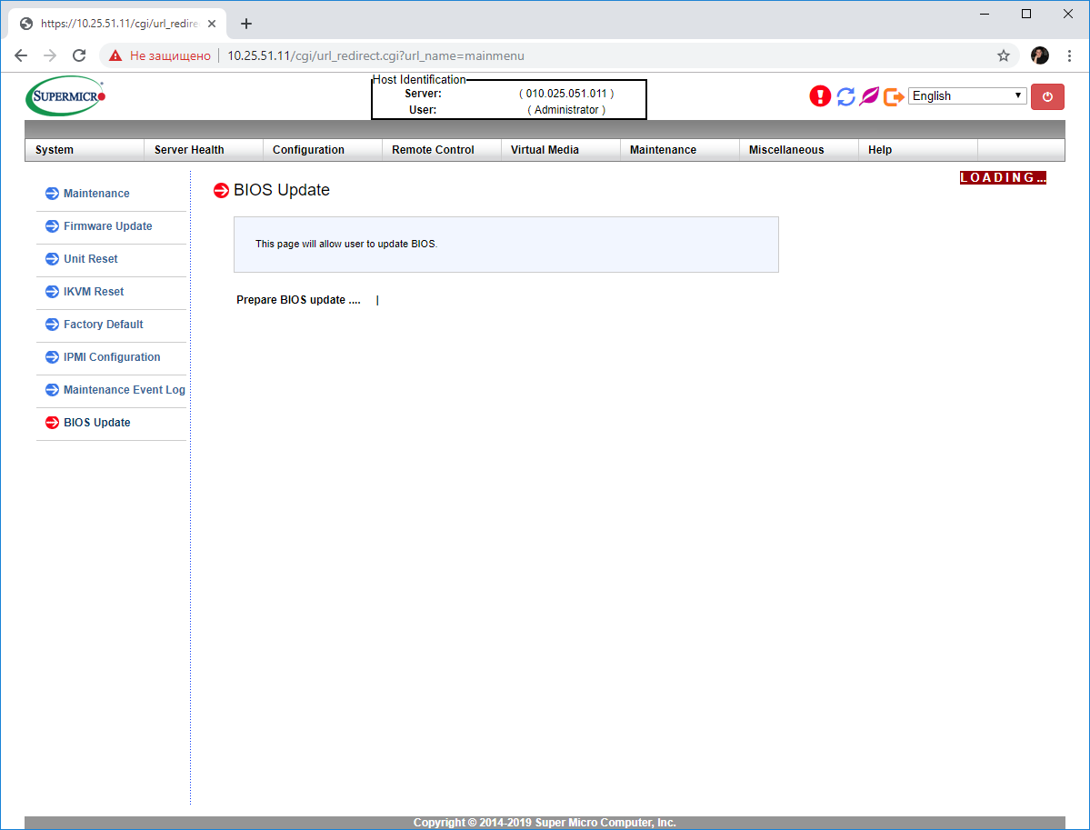The height and width of the screenshot is (830, 1090).
Task: Click blue arrow icon beside sidebar Maintenance
Action: [x=52, y=194]
